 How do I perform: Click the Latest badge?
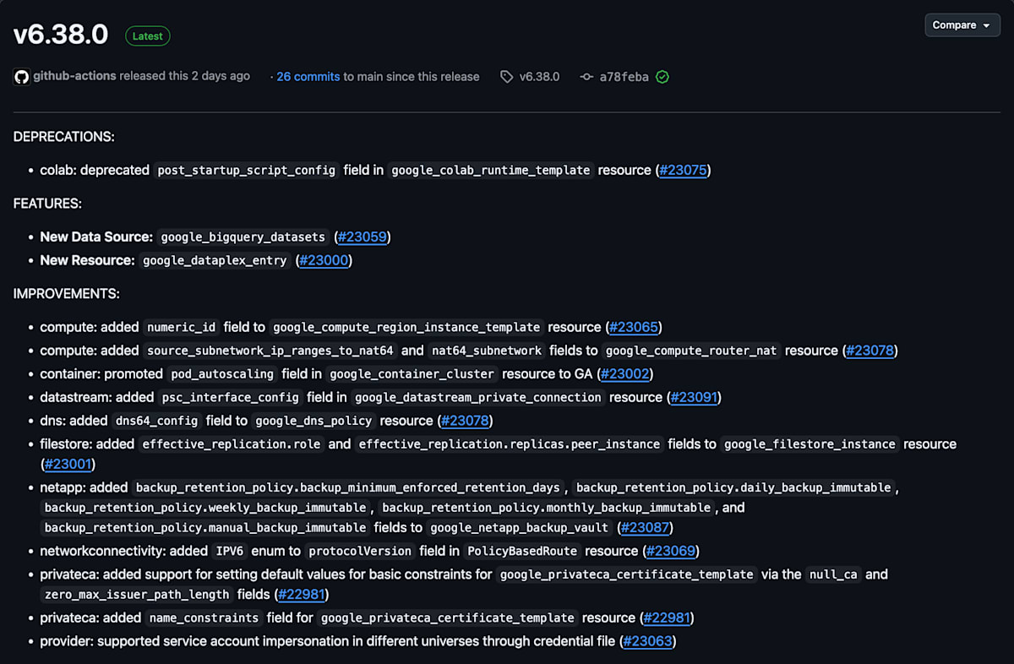point(148,36)
